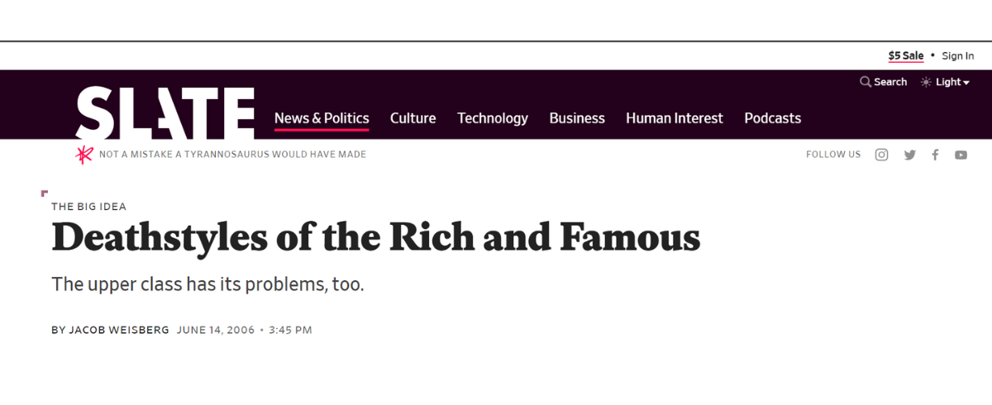This screenshot has height=405, width=992.
Task: Click the pink Slate star icon
Action: (84, 155)
